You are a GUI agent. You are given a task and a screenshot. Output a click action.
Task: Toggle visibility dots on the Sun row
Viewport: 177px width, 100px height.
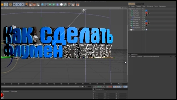(x=142, y=30)
